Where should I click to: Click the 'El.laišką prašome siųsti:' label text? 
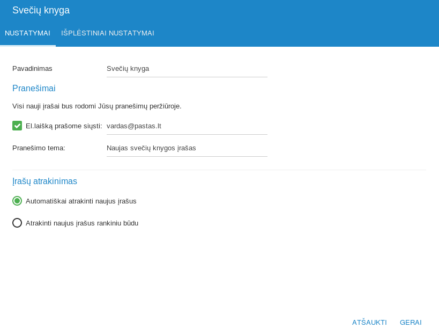pos(64,126)
